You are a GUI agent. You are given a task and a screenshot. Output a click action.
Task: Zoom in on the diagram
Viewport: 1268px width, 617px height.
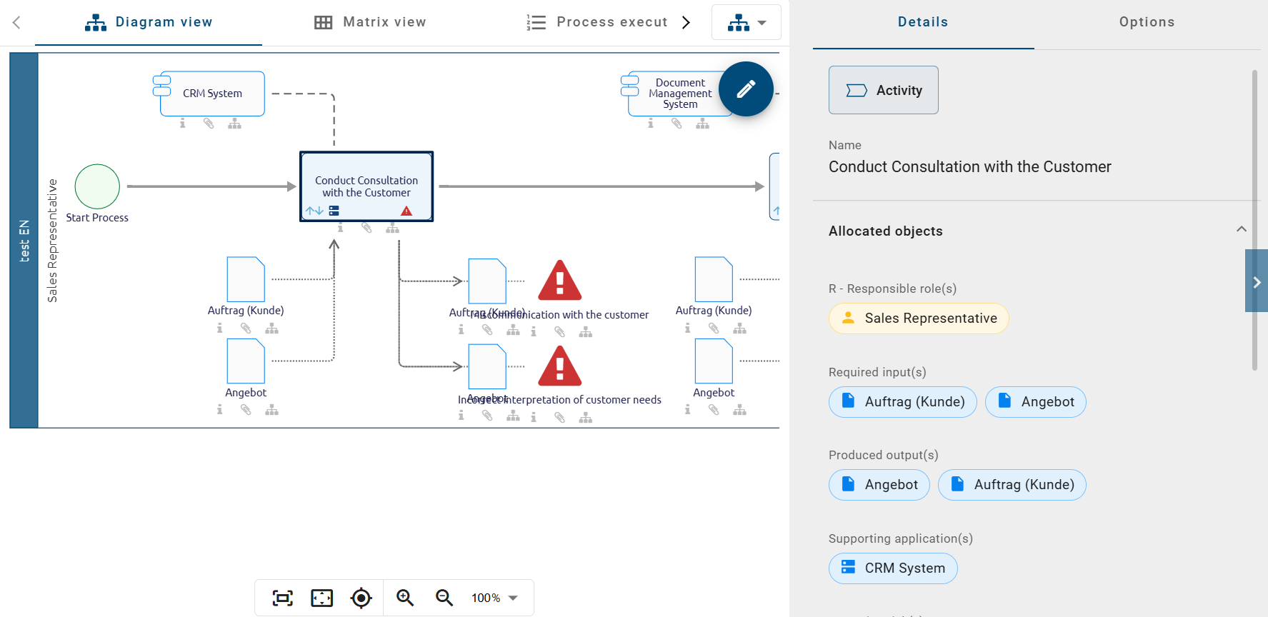[x=405, y=598]
